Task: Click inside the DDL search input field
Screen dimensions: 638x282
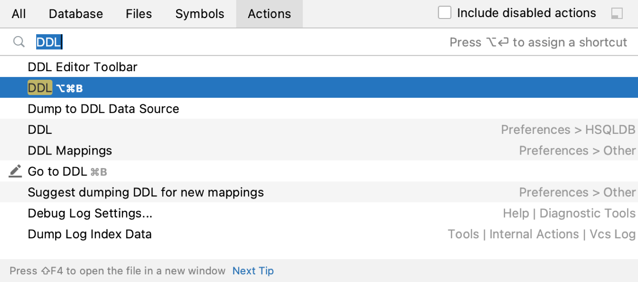Action: click(49, 41)
